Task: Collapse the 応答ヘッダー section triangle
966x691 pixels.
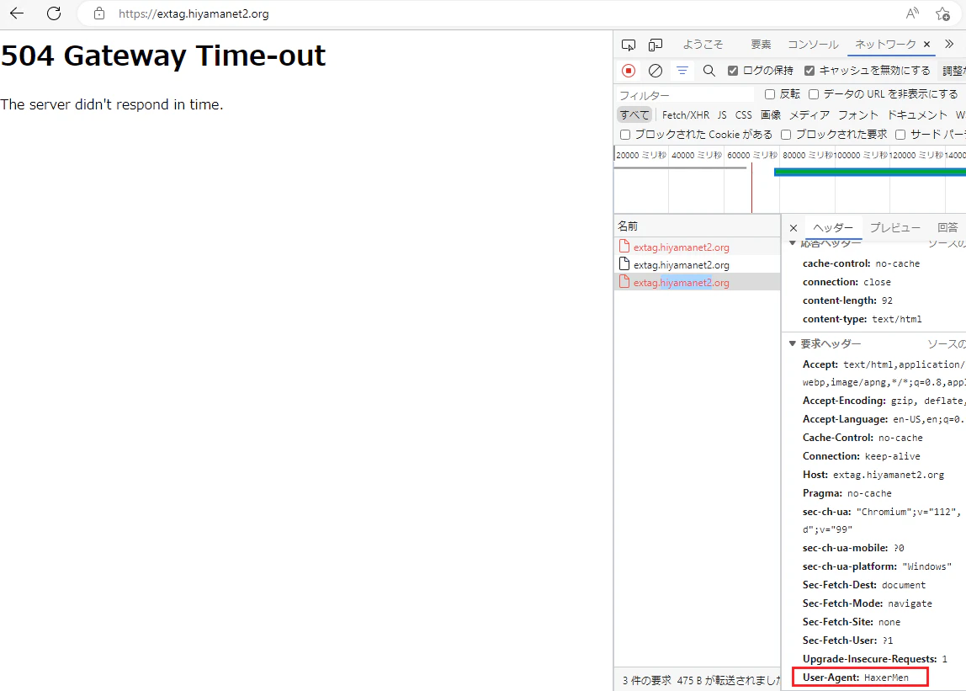Action: (793, 243)
